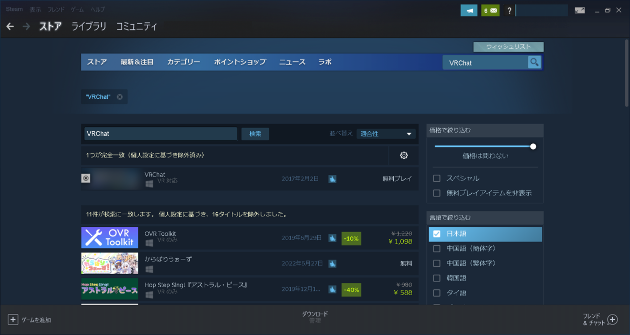630x335 pixels.
Task: Click Windows platform icon on からぱりうぉーず row
Action: pyautogui.click(x=149, y=269)
